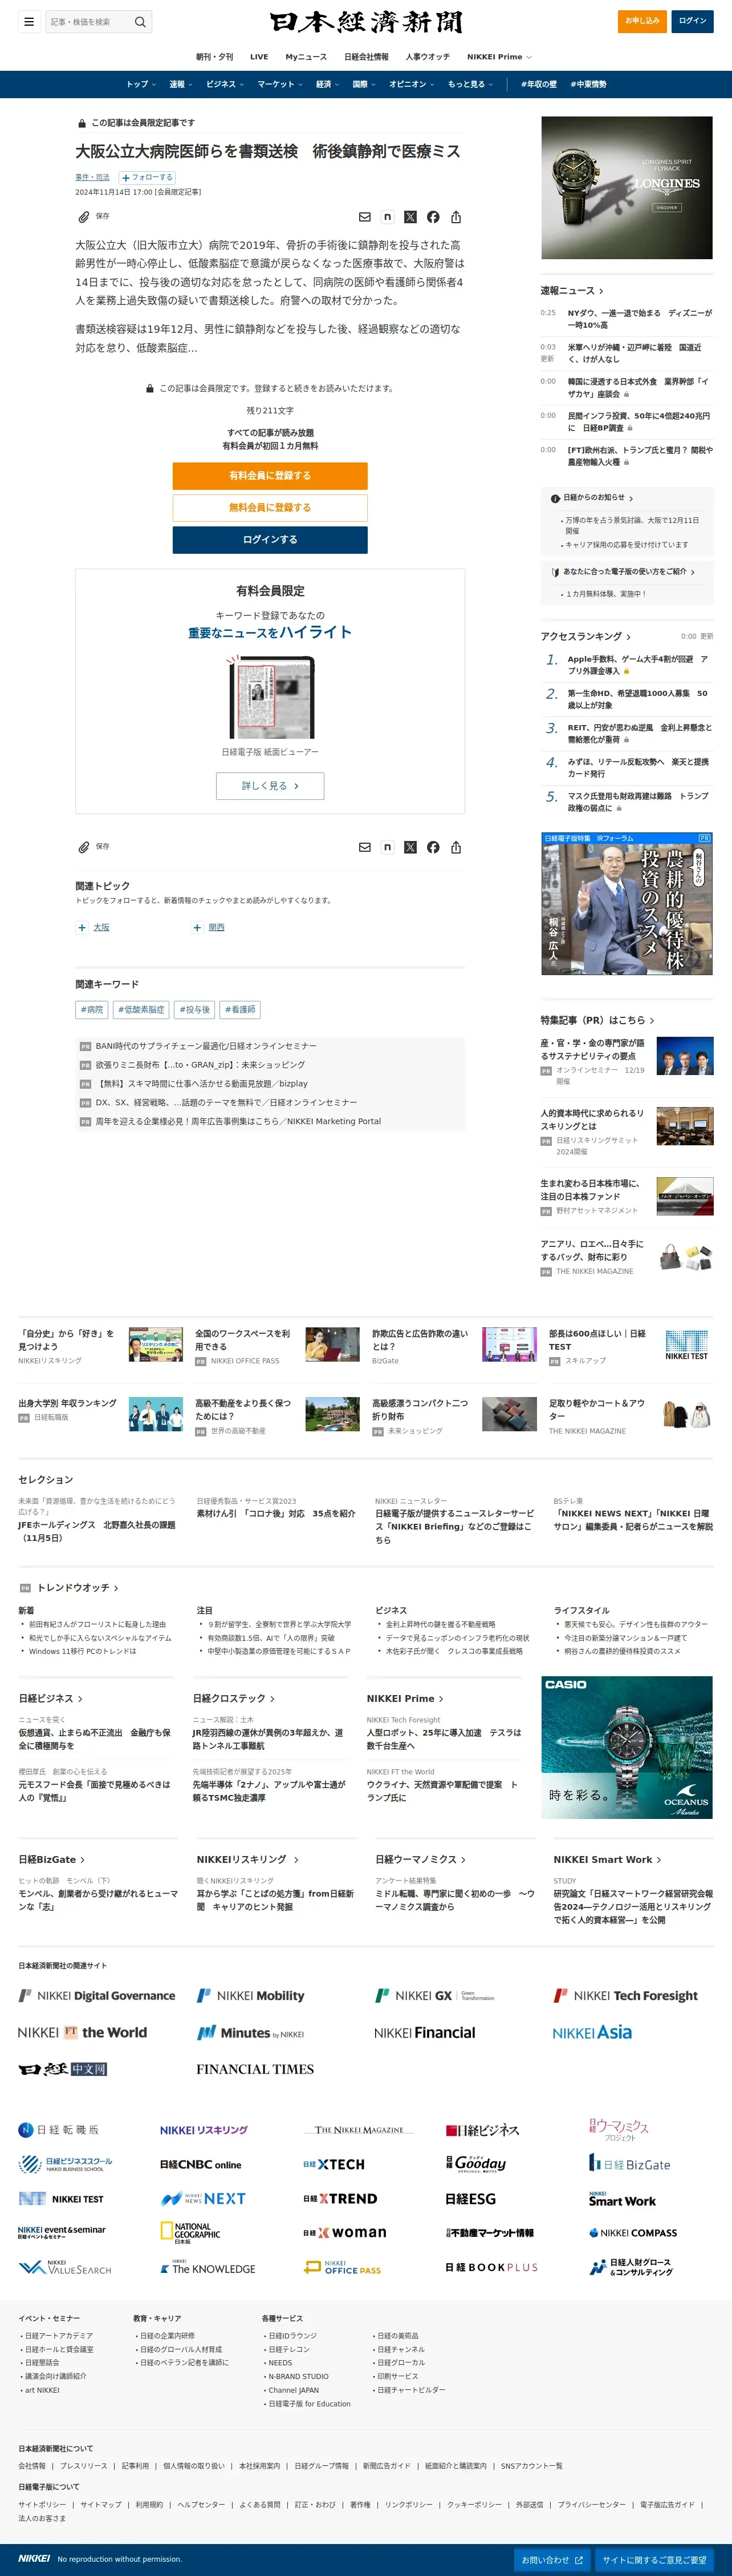Open share-export icon below the article
The width and height of the screenshot is (732, 2576).
[457, 847]
